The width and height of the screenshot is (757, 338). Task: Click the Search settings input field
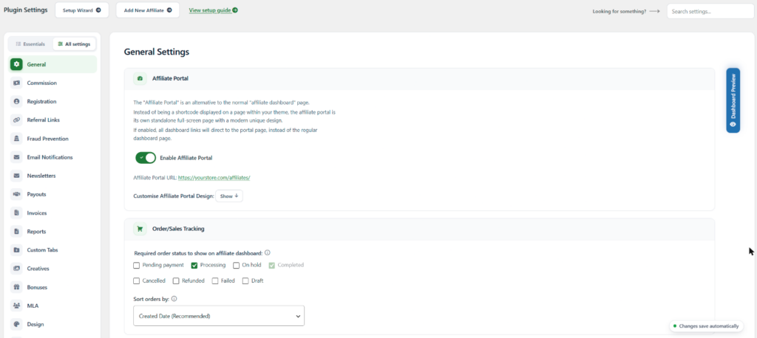710,11
